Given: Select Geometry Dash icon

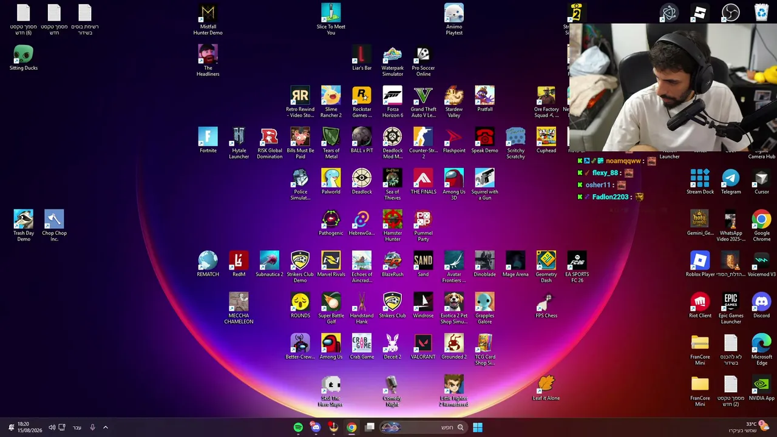Looking at the screenshot, I should [546, 267].
